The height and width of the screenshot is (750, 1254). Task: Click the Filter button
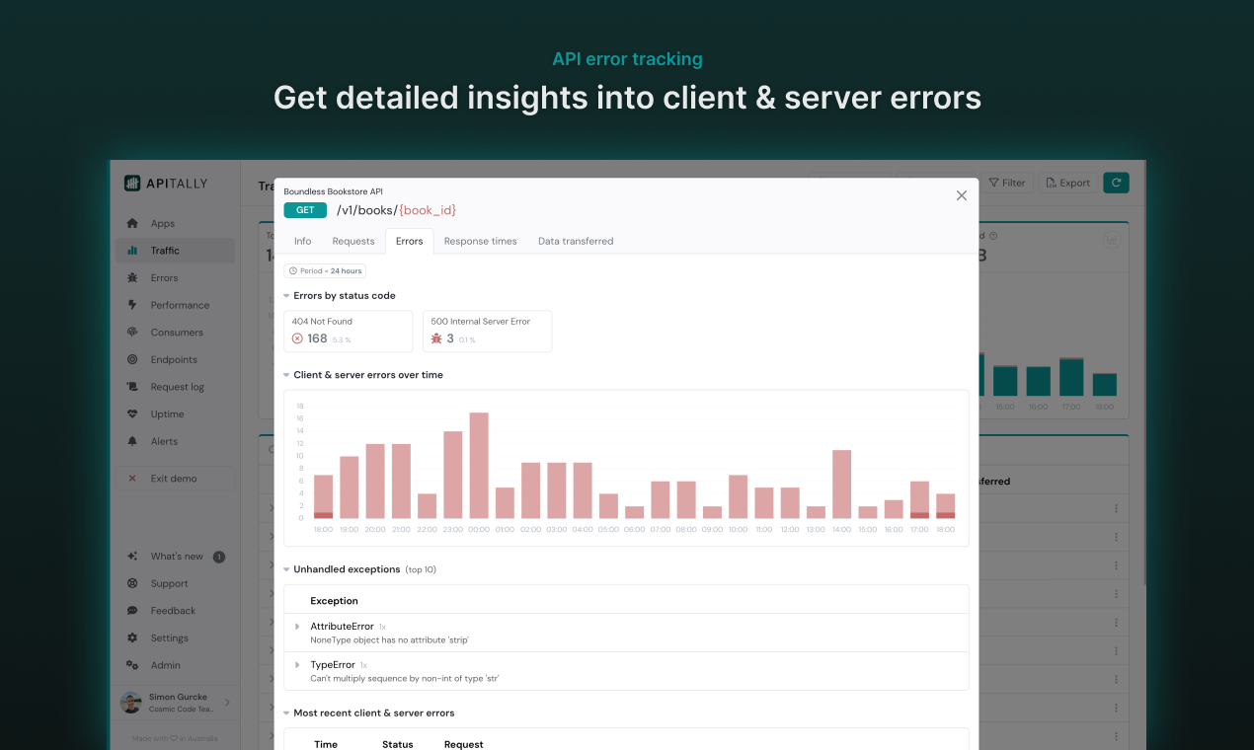pyautogui.click(x=1007, y=183)
